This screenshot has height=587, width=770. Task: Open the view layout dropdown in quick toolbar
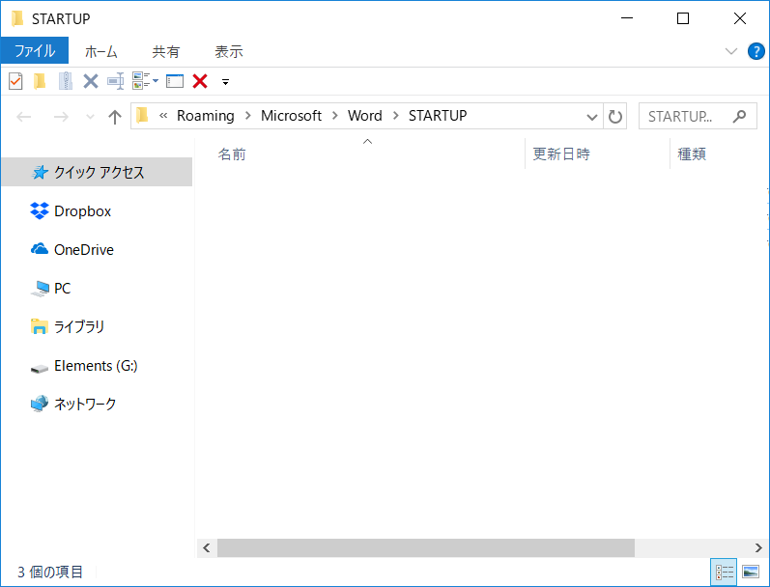coord(145,81)
